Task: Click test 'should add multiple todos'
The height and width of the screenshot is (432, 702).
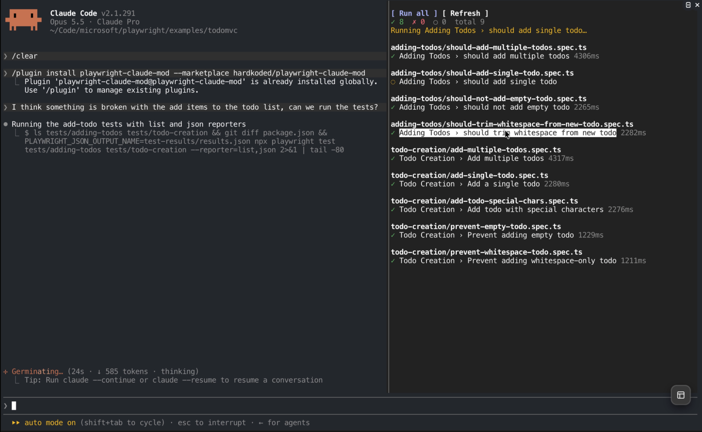Action: pos(484,56)
